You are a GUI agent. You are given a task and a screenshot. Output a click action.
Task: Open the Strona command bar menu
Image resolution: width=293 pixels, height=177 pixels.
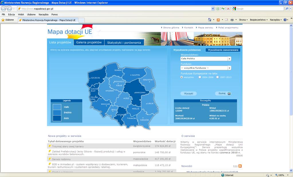click(243, 20)
